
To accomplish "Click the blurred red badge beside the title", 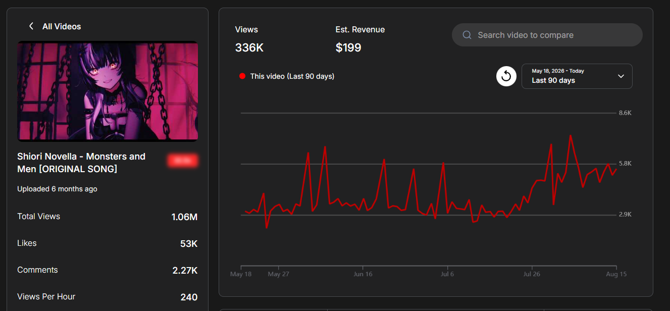I will point(183,161).
